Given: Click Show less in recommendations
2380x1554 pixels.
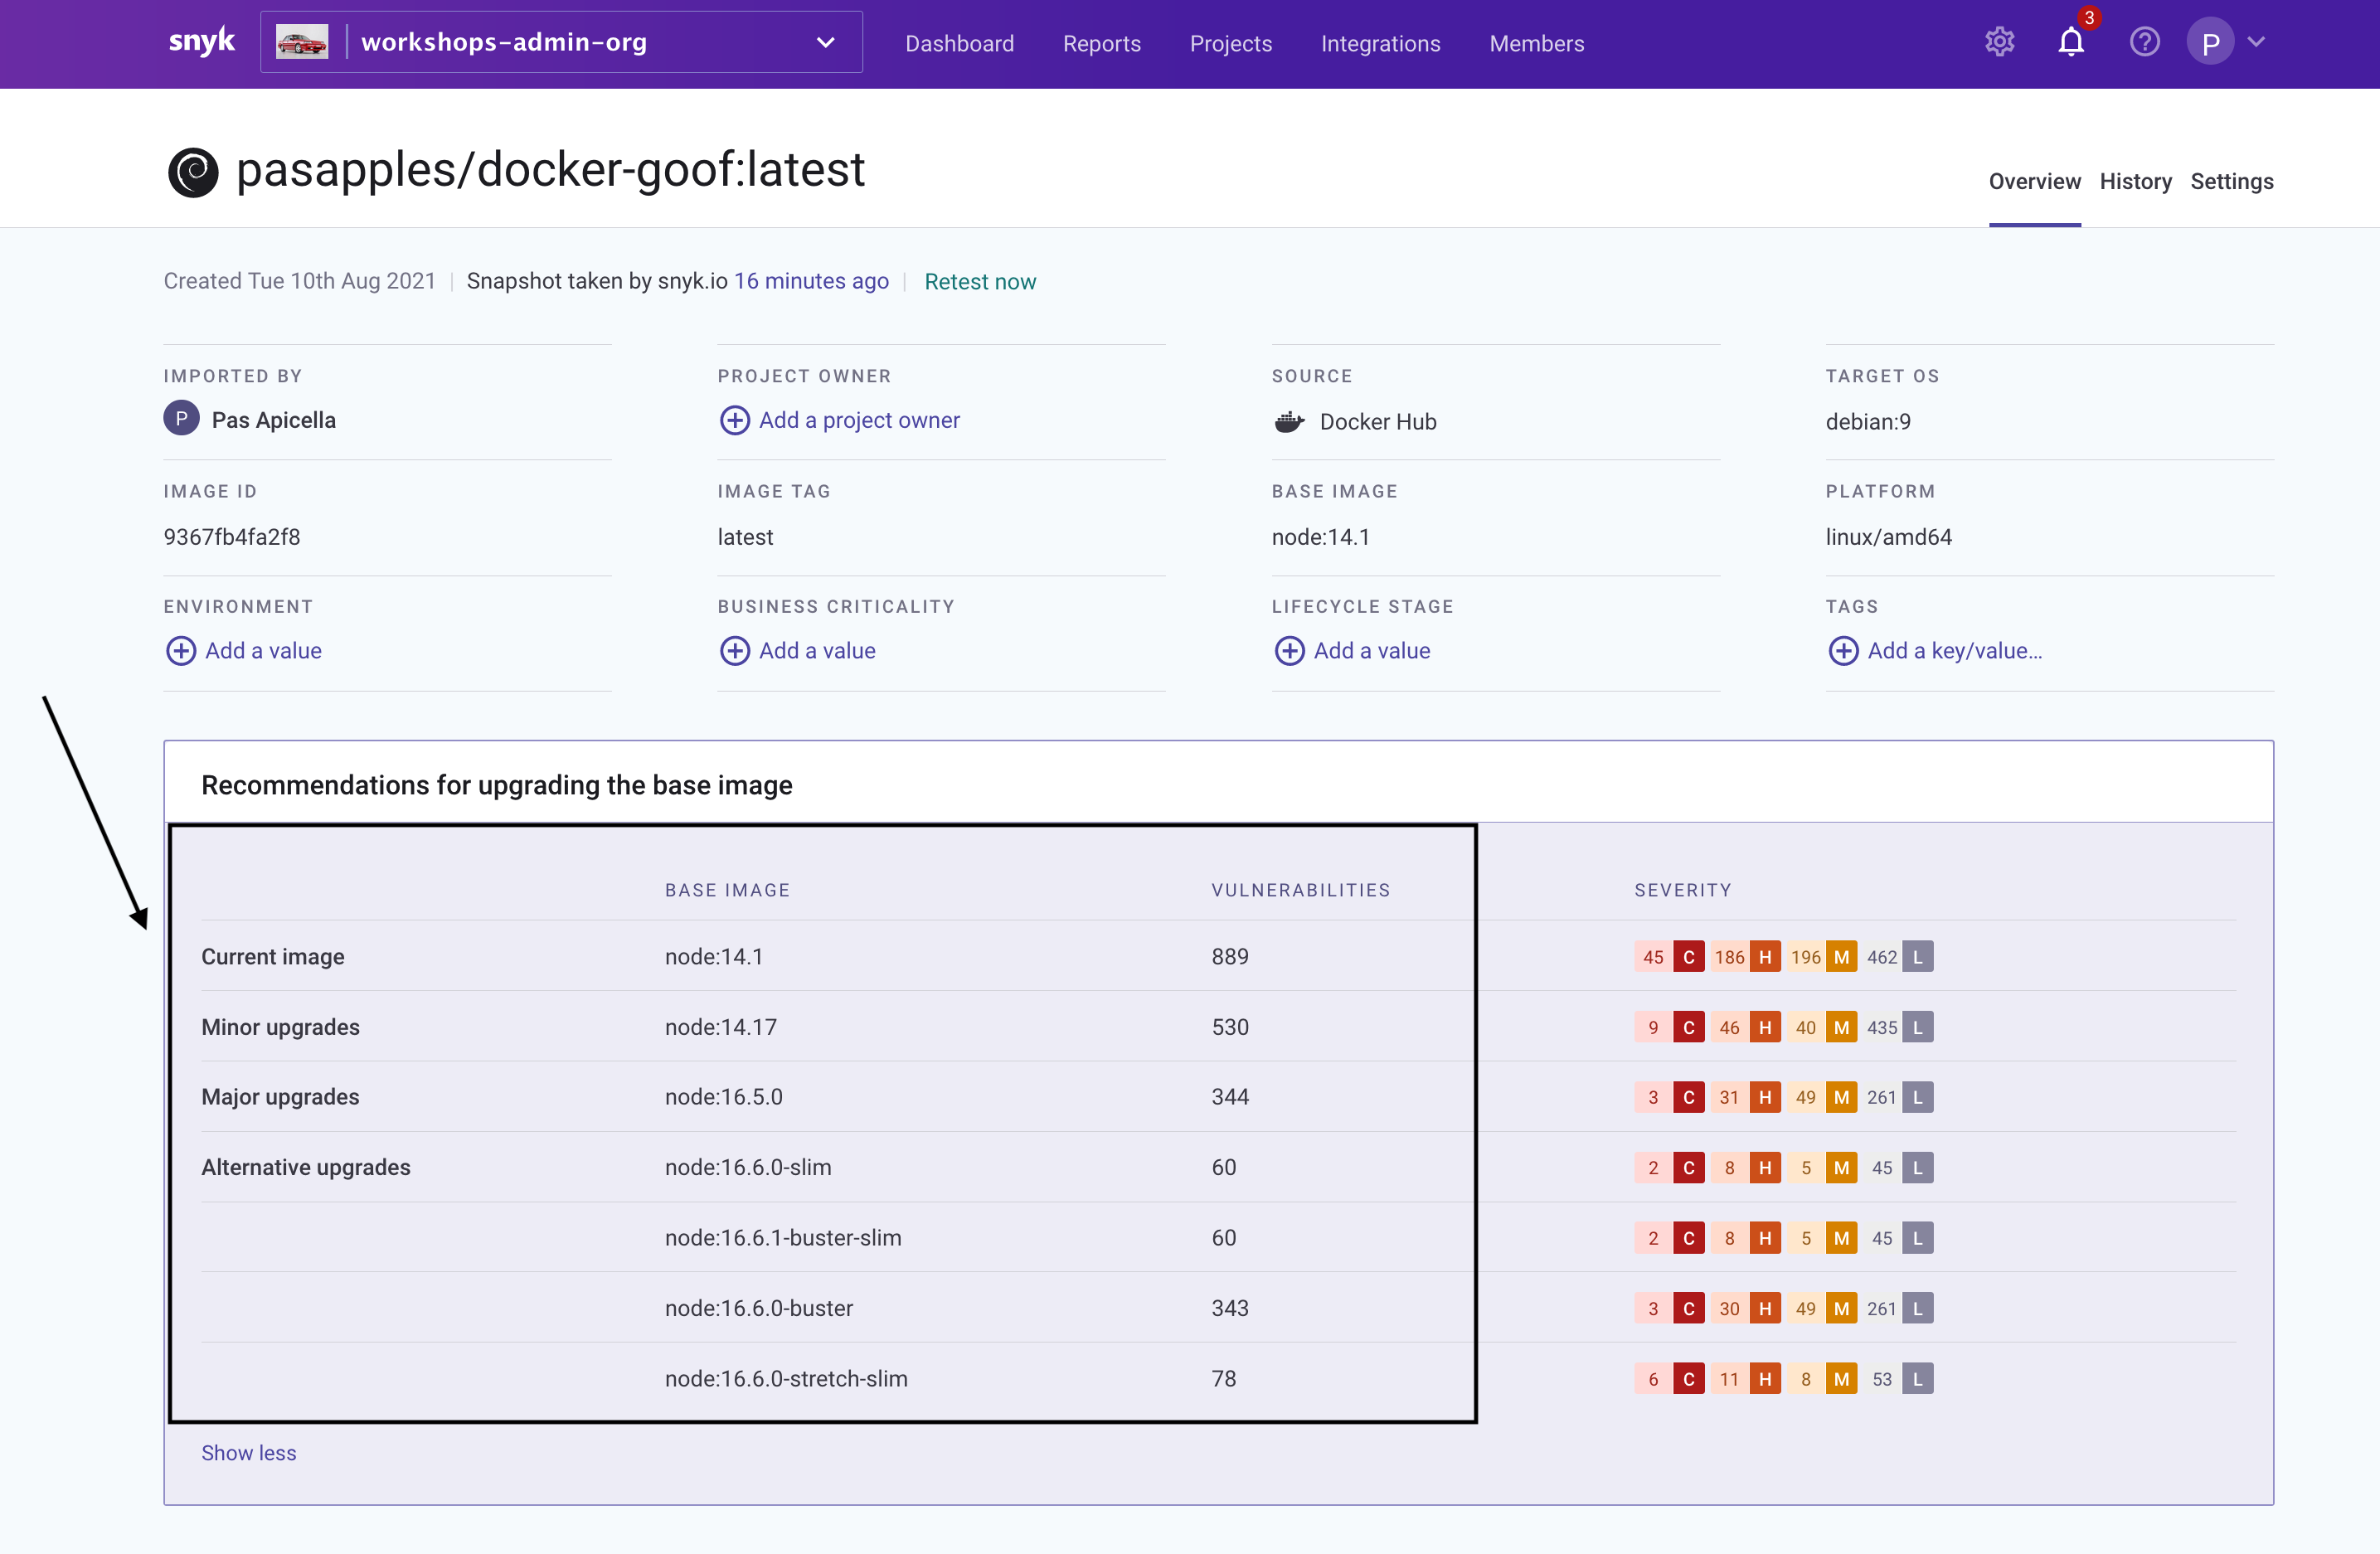Looking at the screenshot, I should 248,1452.
